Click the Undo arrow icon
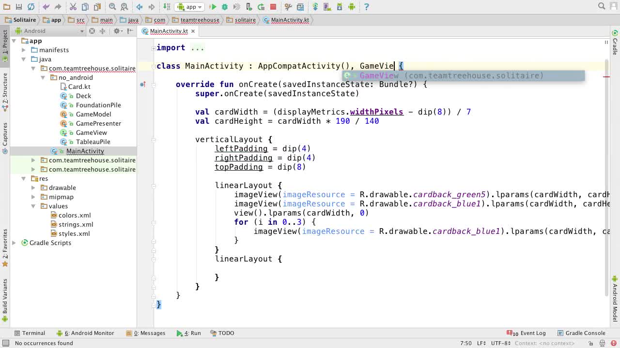The width and height of the screenshot is (620, 348). pos(46,7)
